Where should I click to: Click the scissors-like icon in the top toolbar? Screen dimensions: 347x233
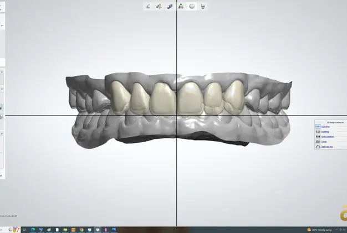pos(159,6)
